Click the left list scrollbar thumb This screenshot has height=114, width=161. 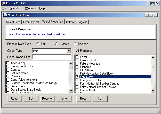(x=71, y=67)
